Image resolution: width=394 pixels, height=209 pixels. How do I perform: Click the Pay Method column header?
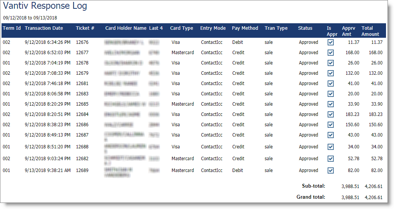(x=245, y=28)
